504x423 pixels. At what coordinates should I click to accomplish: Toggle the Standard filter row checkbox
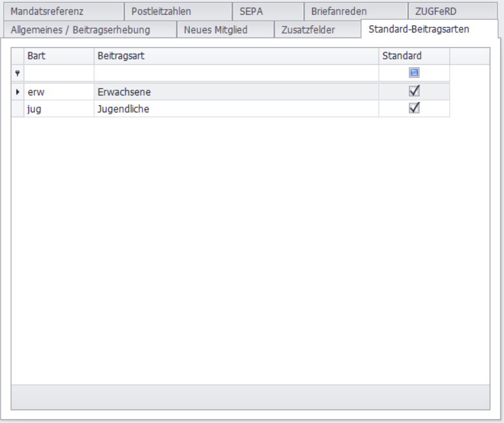(x=414, y=73)
